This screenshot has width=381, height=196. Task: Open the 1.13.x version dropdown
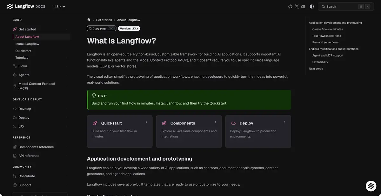tap(59, 7)
